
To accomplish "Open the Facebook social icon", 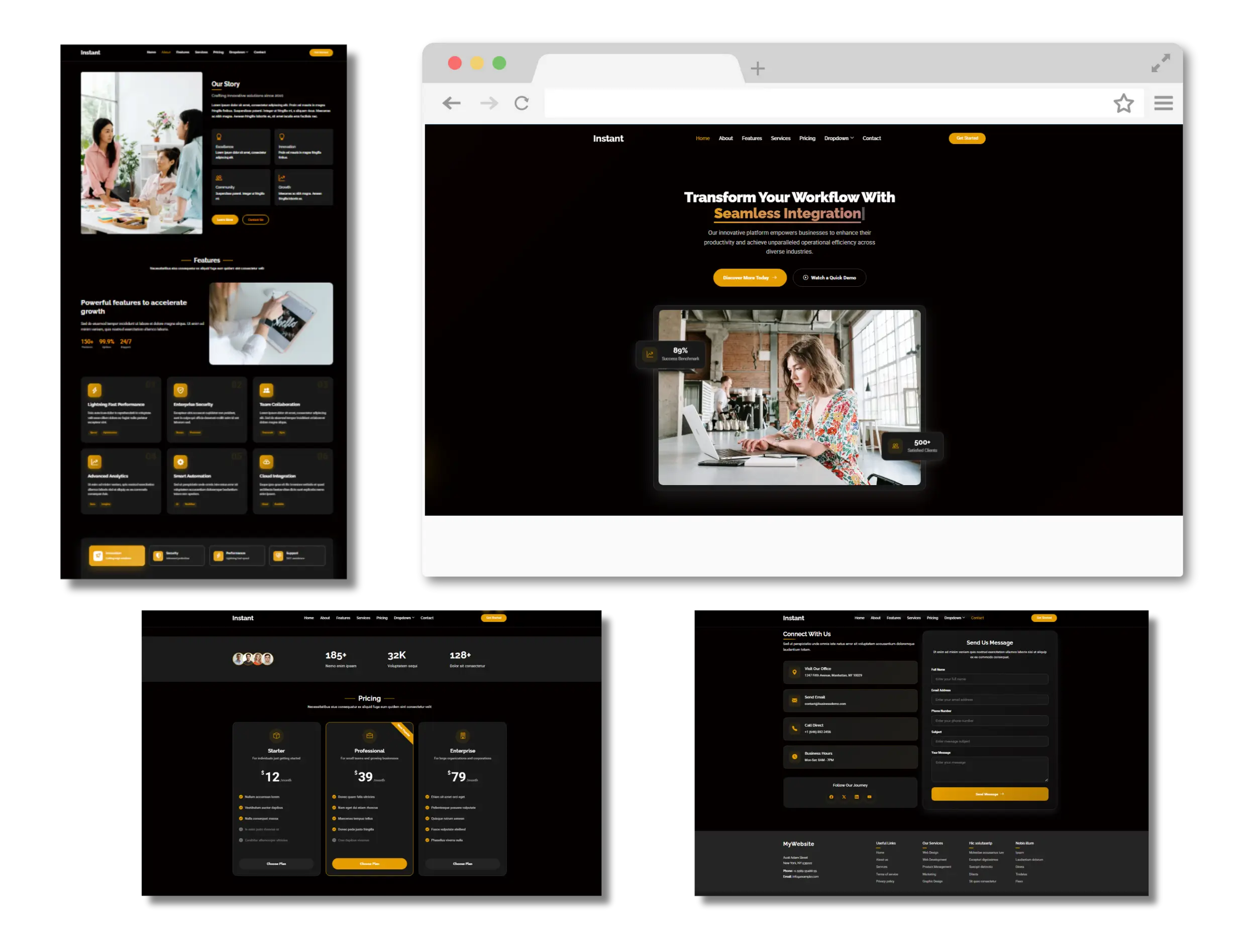I will pyautogui.click(x=831, y=796).
